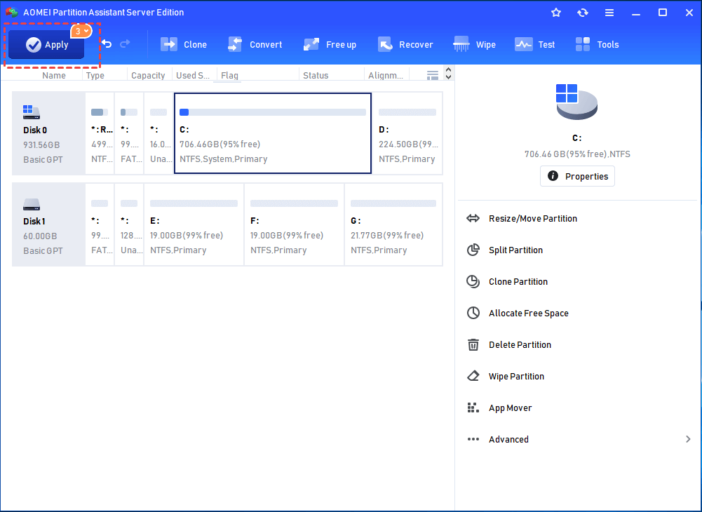Click the scroll down arrow of the disk list
Viewport: 702px width, 512px height.
pyautogui.click(x=449, y=77)
